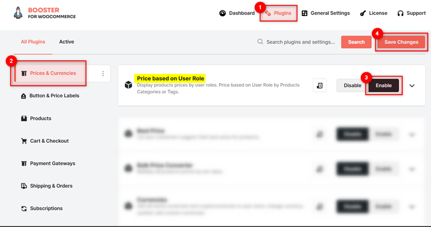The height and width of the screenshot is (227, 431).
Task: Click the Save Changes button
Action: tap(401, 42)
